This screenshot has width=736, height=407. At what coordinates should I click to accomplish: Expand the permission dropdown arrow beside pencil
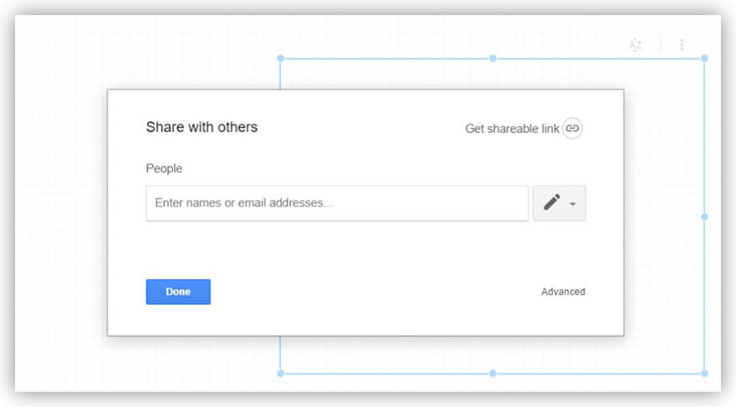(x=573, y=204)
